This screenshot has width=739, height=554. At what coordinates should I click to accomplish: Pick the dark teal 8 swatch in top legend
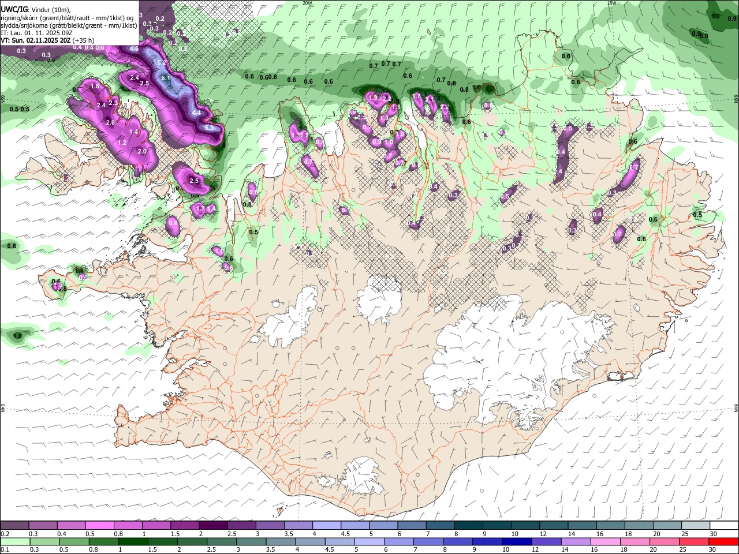click(468, 526)
